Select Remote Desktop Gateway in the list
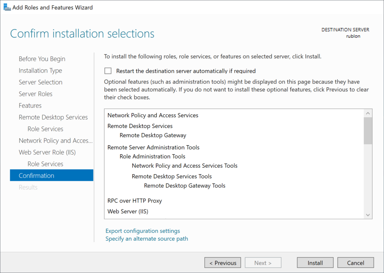Screen dimensions: 384x273 point(153,135)
